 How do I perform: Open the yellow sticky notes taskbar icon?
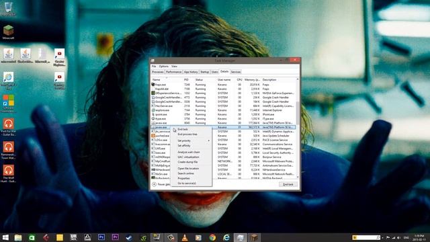pyautogui.click(x=60, y=237)
